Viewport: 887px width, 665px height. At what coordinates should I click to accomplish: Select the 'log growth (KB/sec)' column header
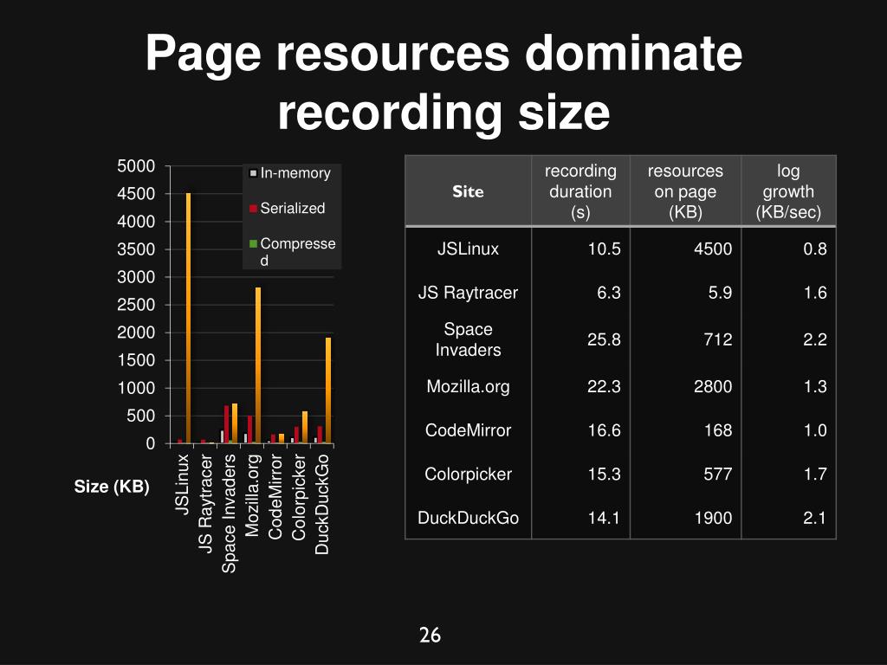coord(788,191)
